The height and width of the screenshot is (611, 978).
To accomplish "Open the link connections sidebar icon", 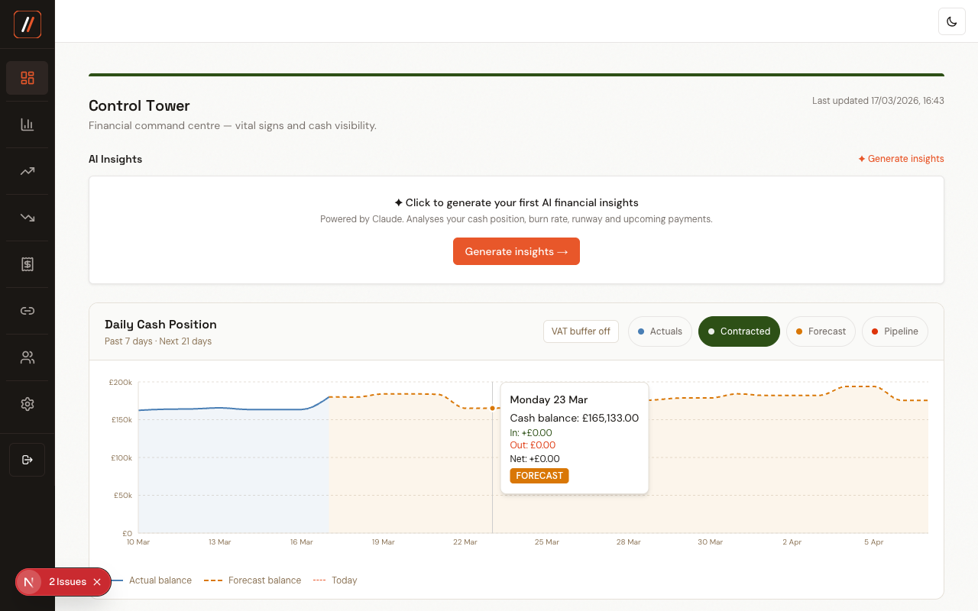I will point(28,311).
